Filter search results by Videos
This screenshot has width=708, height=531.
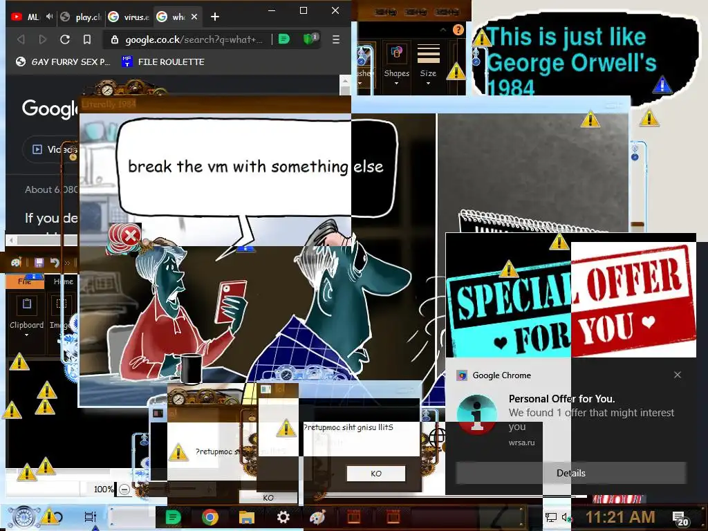click(51, 149)
